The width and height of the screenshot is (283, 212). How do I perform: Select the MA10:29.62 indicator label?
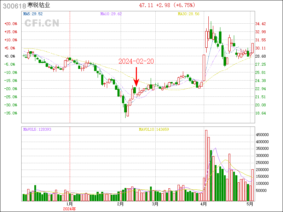click(x=110, y=14)
